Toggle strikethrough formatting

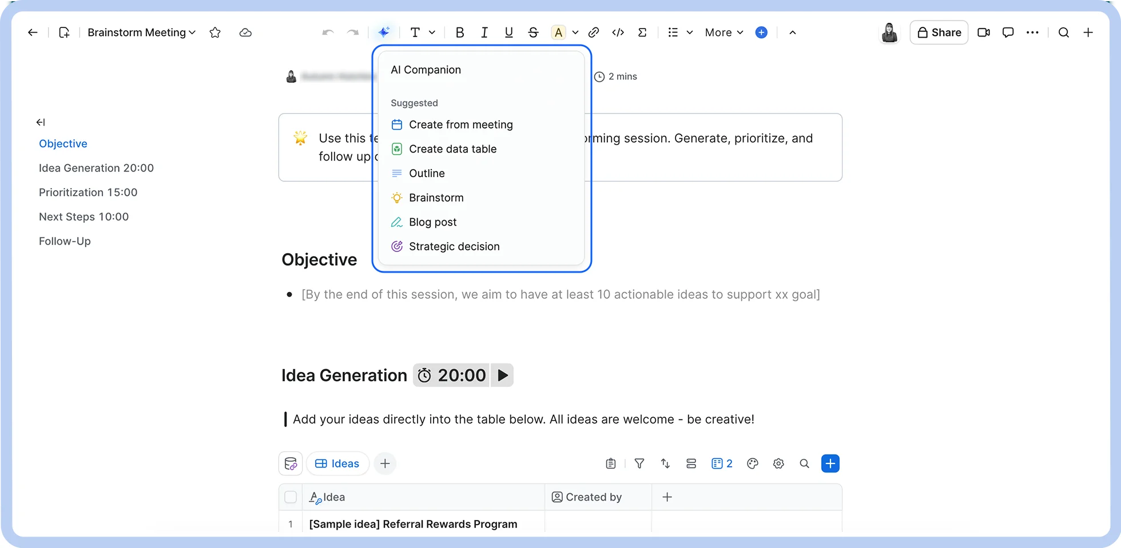pyautogui.click(x=533, y=33)
